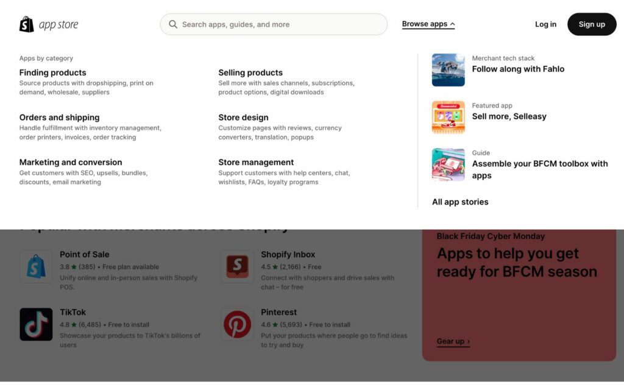Screen dimensions: 624x390
Task: Click the Shopify Inbox 4.5 rating text
Action: tap(291, 267)
